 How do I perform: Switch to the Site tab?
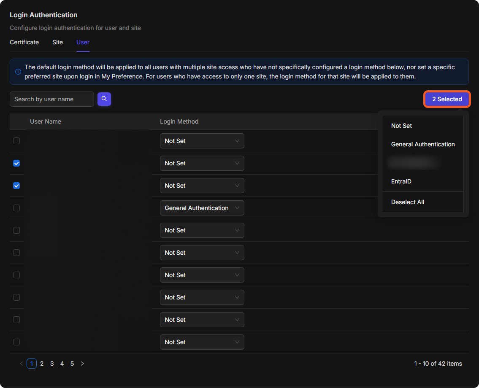click(57, 42)
